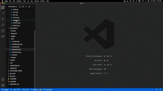Image resolution: width=163 pixels, height=91 pixels.
Task: Click the master branch status item
Action: (5, 90)
